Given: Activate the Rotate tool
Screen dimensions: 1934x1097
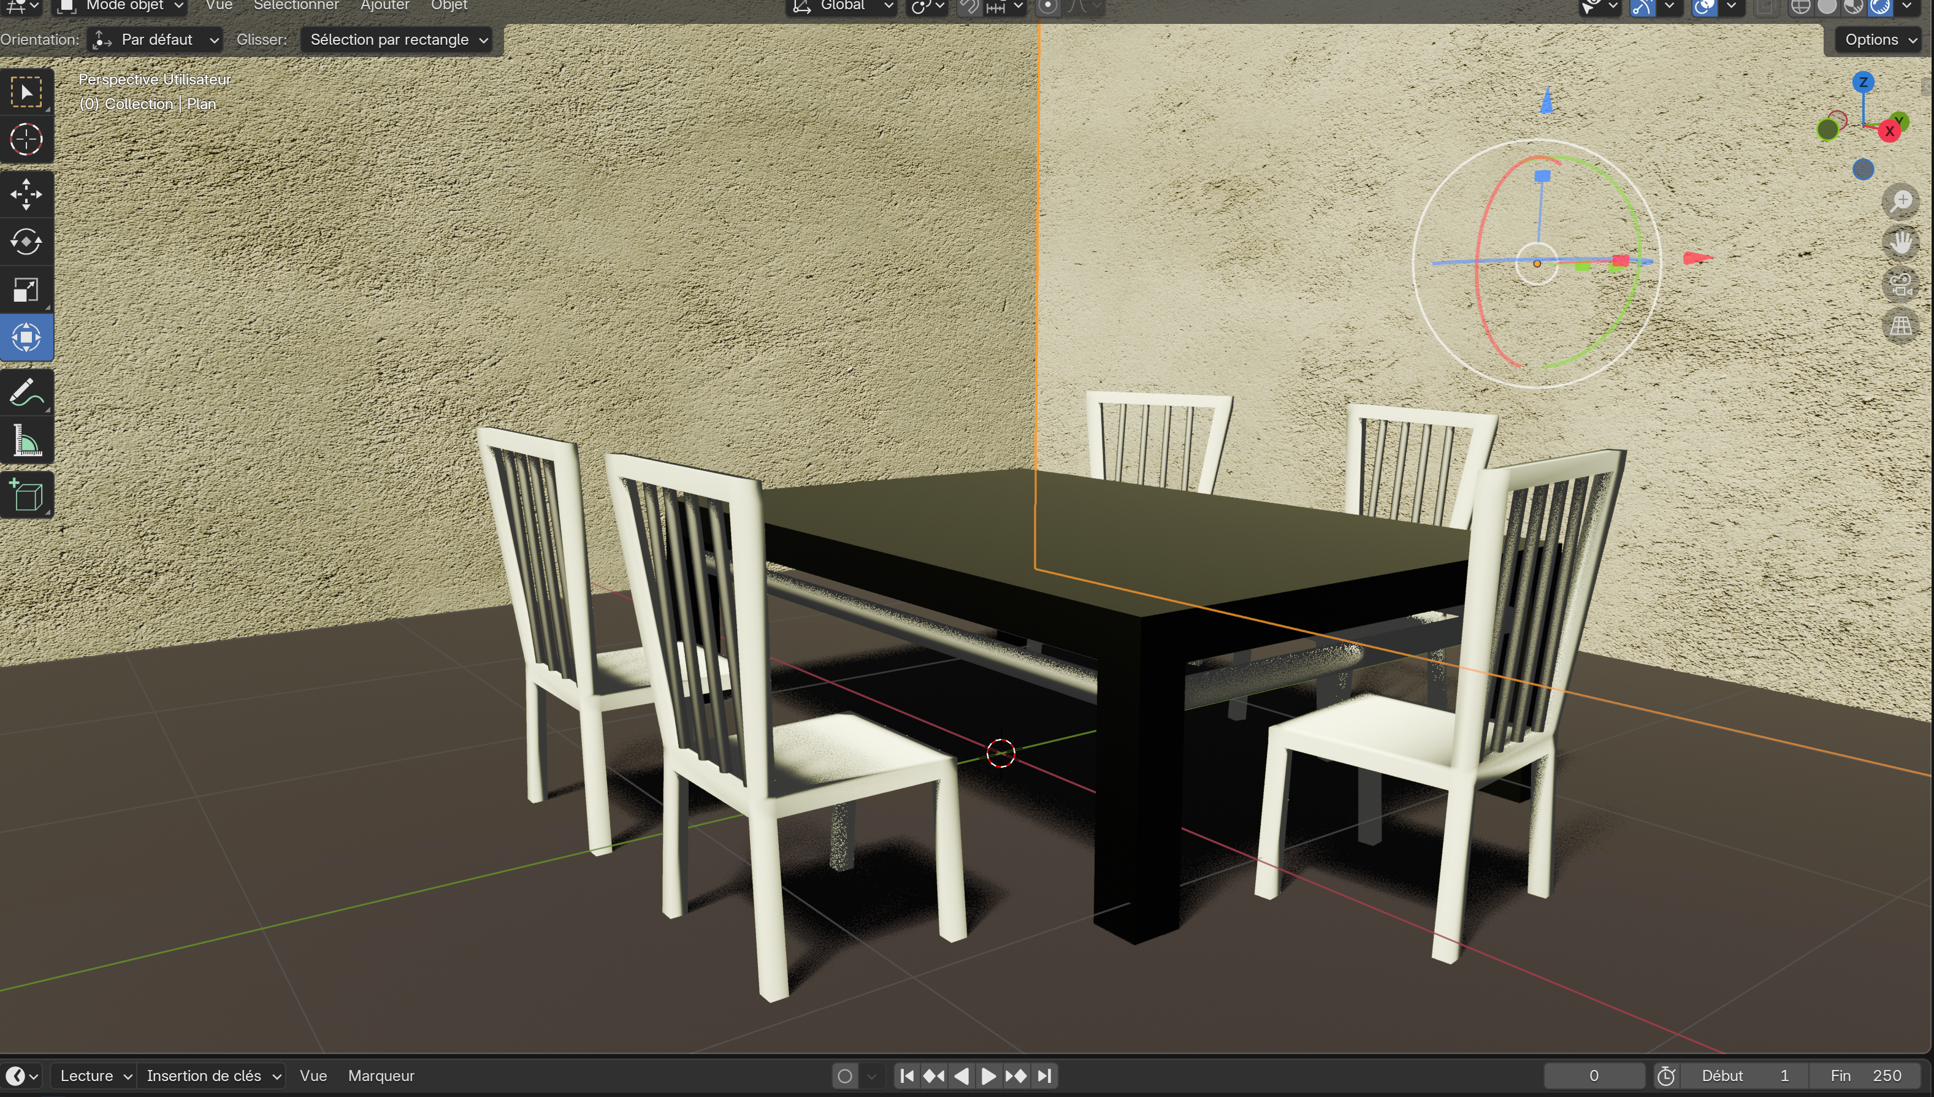Looking at the screenshot, I should (x=26, y=242).
